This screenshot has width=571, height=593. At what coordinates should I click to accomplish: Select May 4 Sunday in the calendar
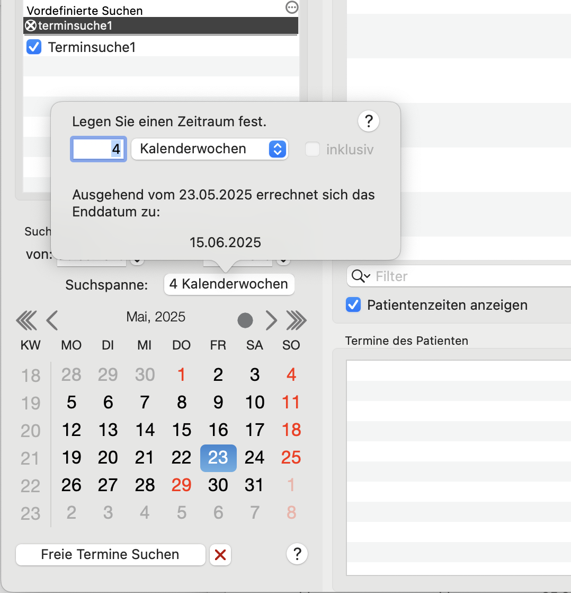click(291, 375)
